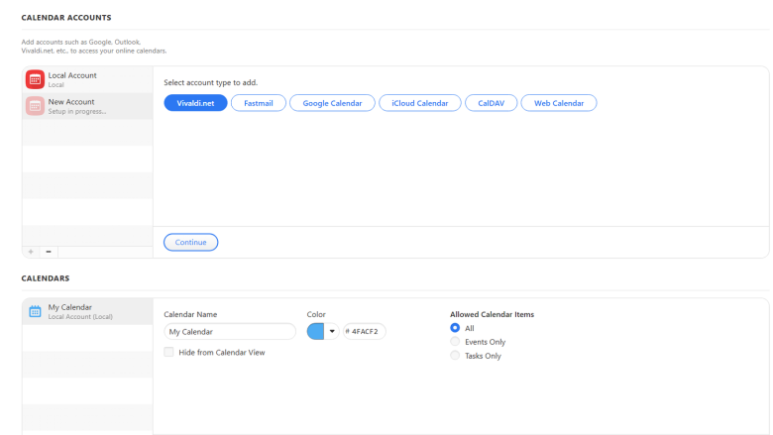773x435 pixels.
Task: Click the hex color code field
Action: coord(365,332)
